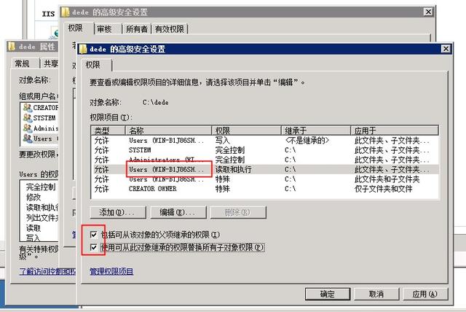Click the folder icon in the rear 高级安全设置 window title
The width and height of the screenshot is (466, 312).
[x=66, y=12]
